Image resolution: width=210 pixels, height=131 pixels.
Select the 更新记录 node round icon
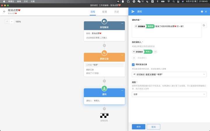(104, 53)
